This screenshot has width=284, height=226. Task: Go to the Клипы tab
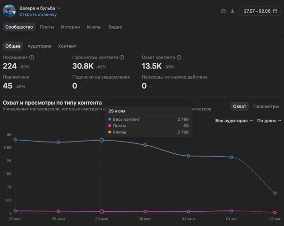94,27
